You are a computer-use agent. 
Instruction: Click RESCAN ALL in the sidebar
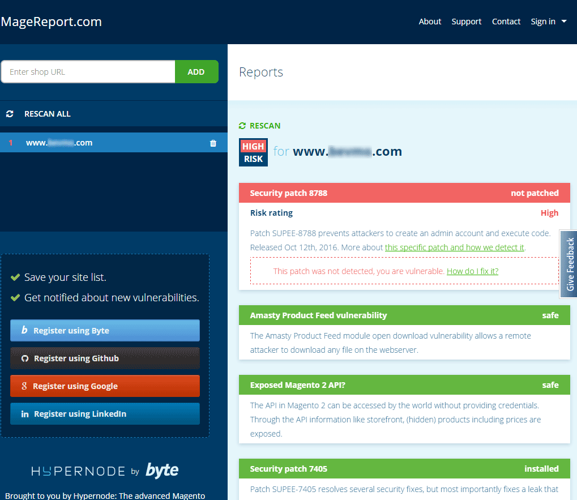pos(48,114)
